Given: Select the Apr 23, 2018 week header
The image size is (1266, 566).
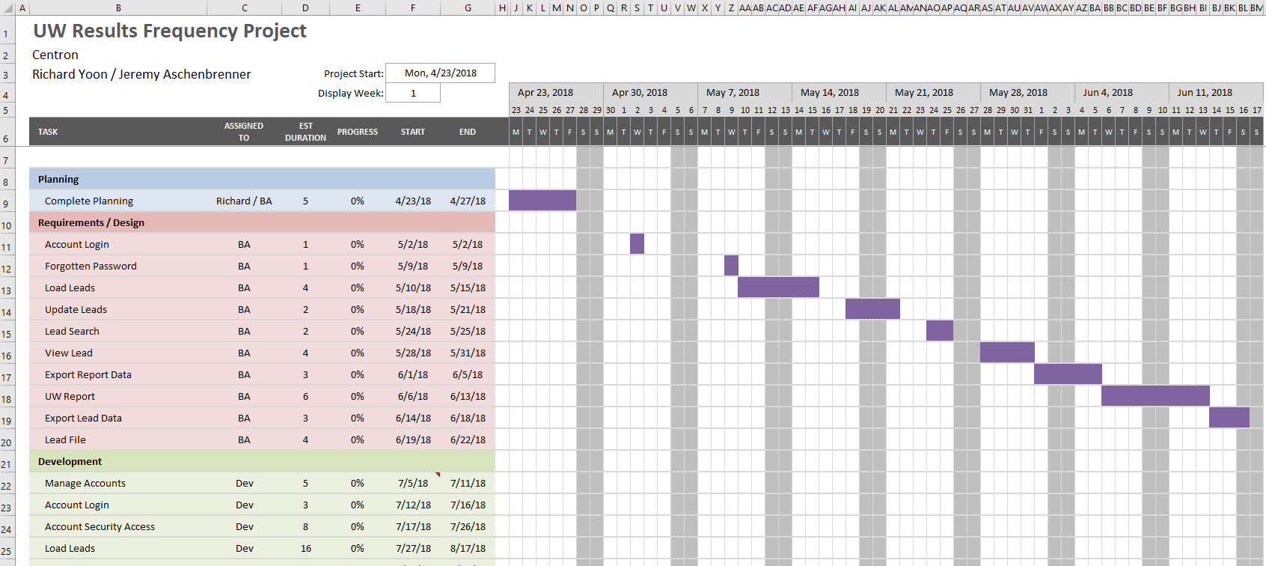Looking at the screenshot, I should coord(556,93).
